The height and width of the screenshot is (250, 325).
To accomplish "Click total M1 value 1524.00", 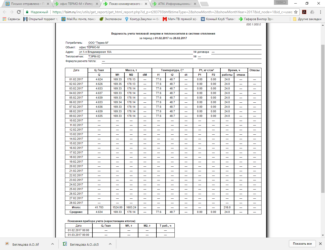I will pyautogui.click(x=118, y=208).
